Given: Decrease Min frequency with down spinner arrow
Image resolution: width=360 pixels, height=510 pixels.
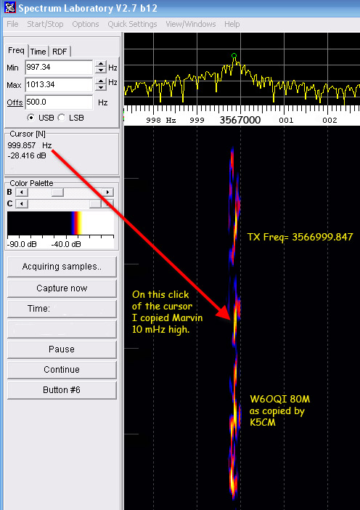Looking at the screenshot, I should (101, 70).
